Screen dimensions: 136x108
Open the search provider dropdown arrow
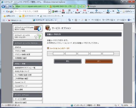coord(133,6)
